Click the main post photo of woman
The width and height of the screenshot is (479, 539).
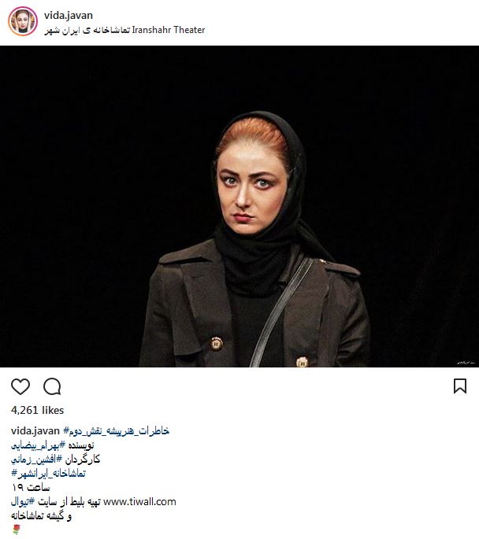[239, 206]
